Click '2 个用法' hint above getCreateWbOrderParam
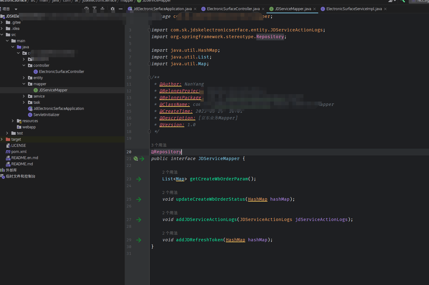Screen dimensions: 429x285 tap(170, 172)
